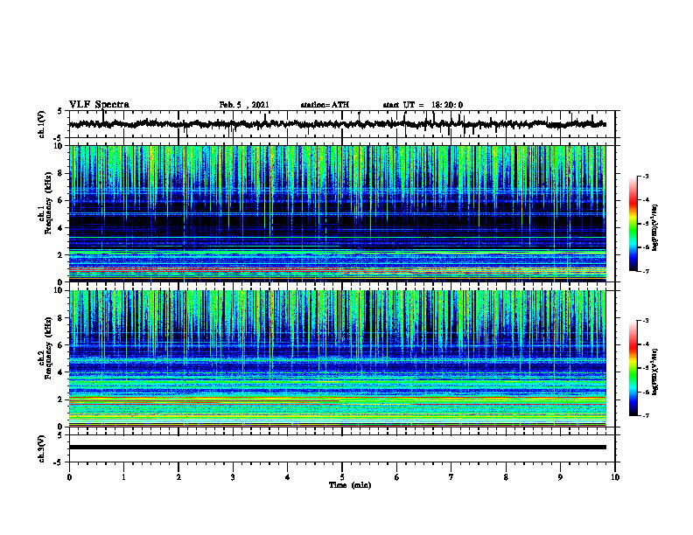Click time axis tick label "9"
693x535 pixels.
tap(560, 477)
